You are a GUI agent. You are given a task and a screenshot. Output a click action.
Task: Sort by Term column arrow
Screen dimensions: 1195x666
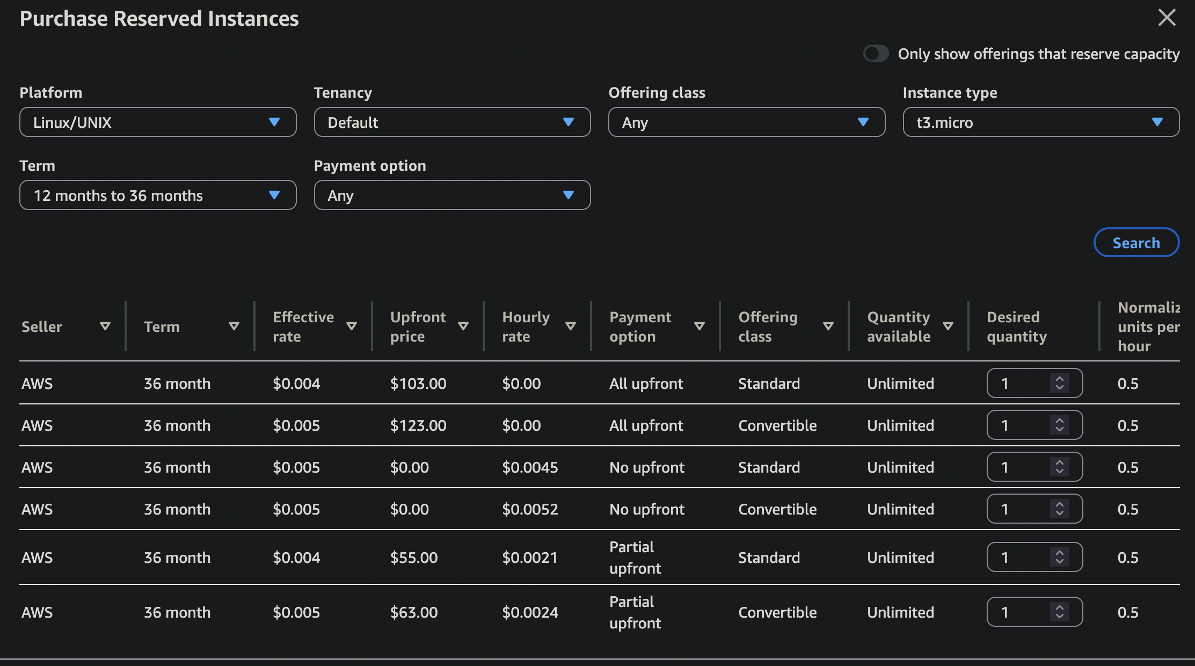point(234,326)
